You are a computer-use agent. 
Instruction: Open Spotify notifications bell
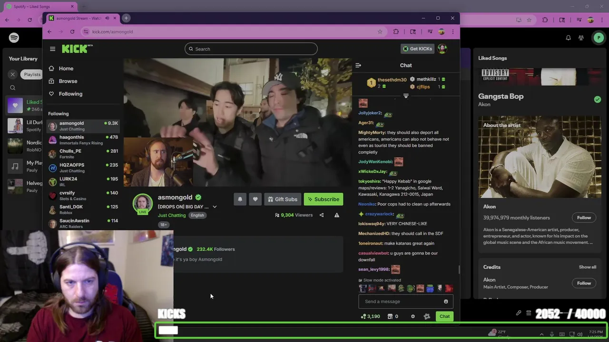pyautogui.click(x=568, y=38)
